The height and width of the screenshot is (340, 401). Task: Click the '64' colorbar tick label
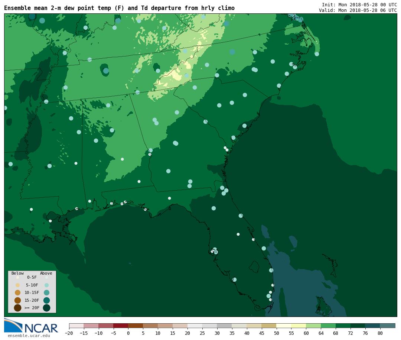[x=321, y=333]
